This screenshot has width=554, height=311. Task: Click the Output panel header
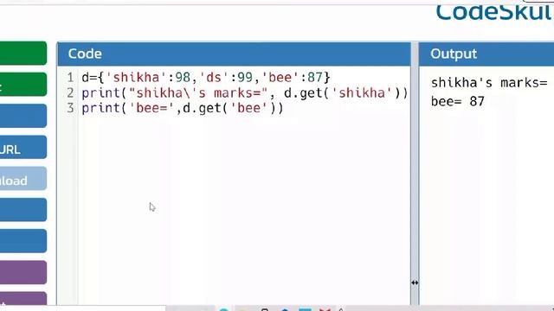point(486,54)
